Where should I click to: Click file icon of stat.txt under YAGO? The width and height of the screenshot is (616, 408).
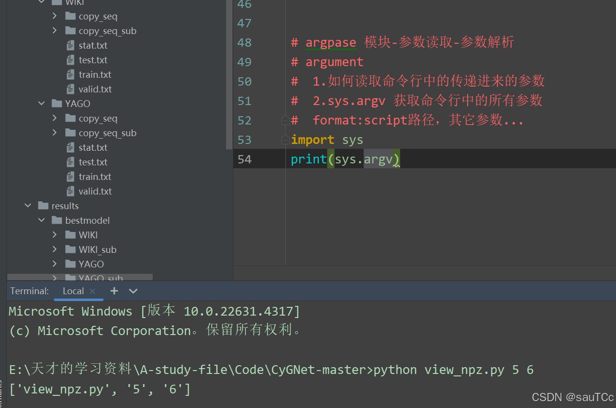[x=70, y=147]
